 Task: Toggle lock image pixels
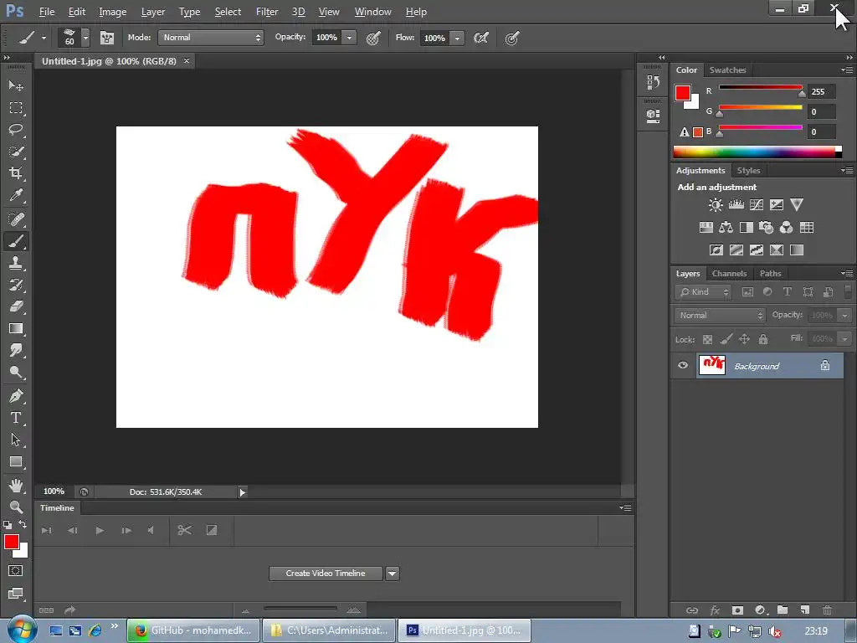coord(726,340)
